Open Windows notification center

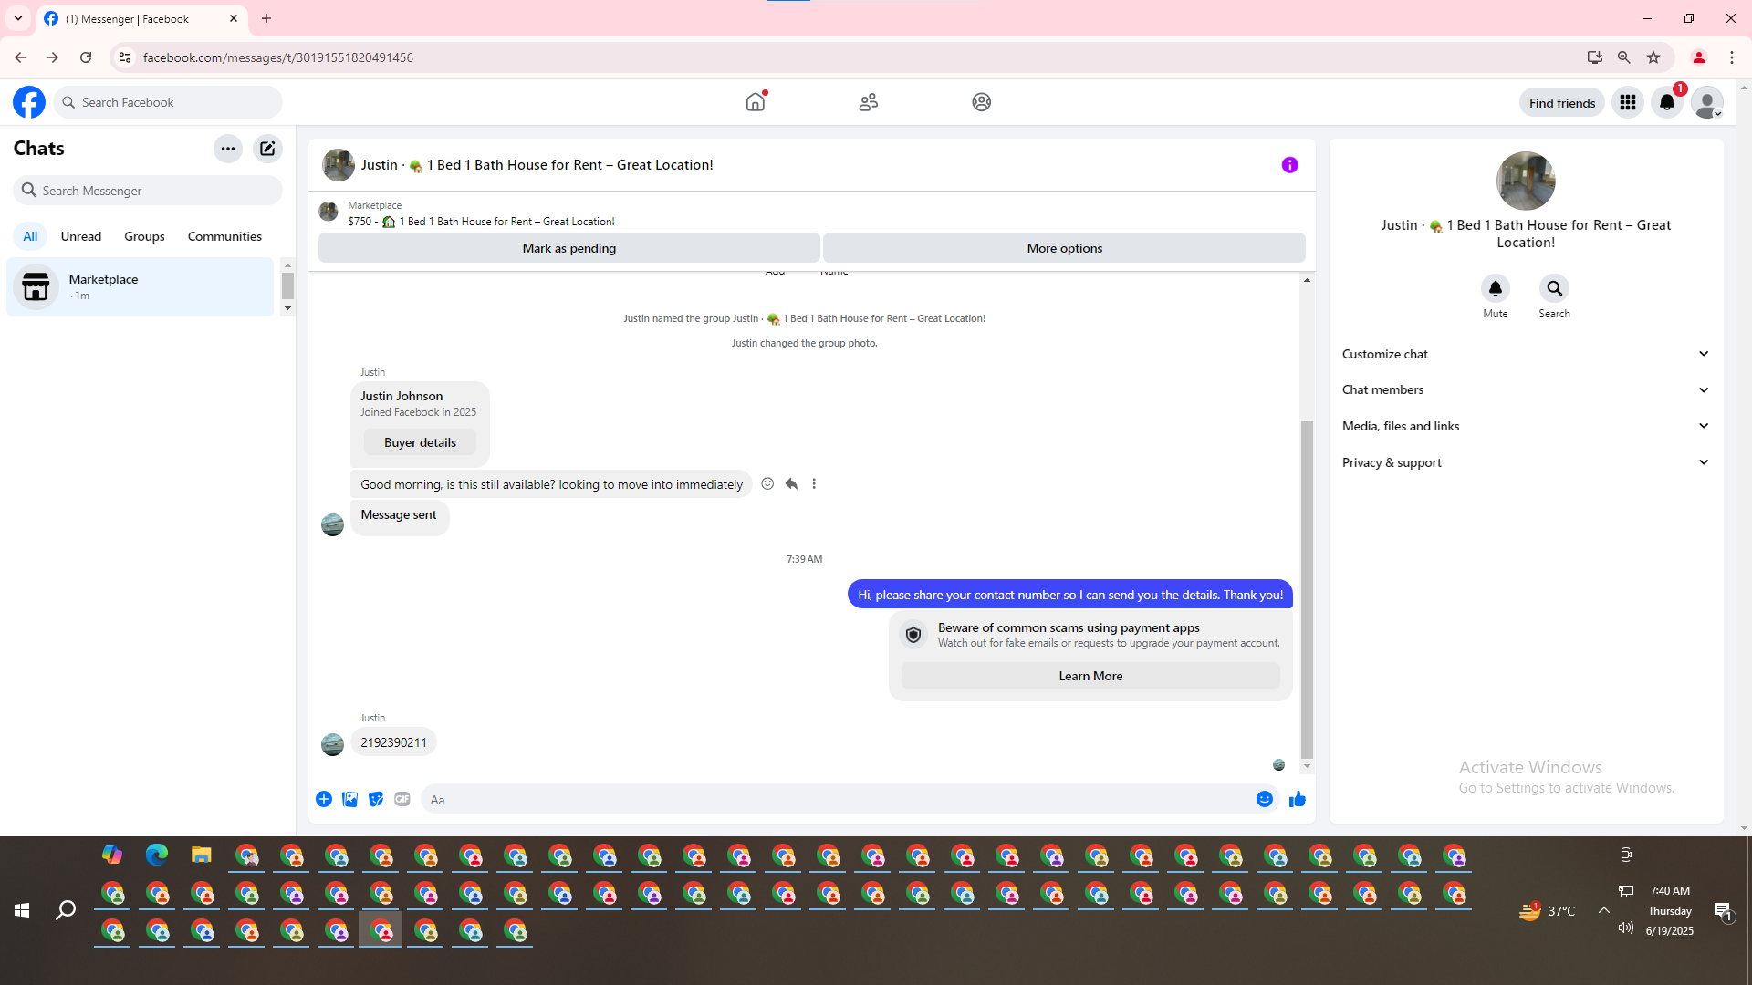(x=1723, y=910)
